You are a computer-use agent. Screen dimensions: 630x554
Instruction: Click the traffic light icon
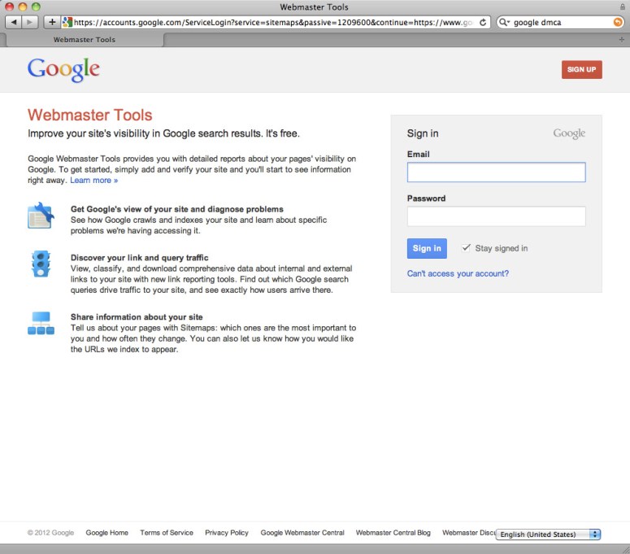[x=40, y=264]
